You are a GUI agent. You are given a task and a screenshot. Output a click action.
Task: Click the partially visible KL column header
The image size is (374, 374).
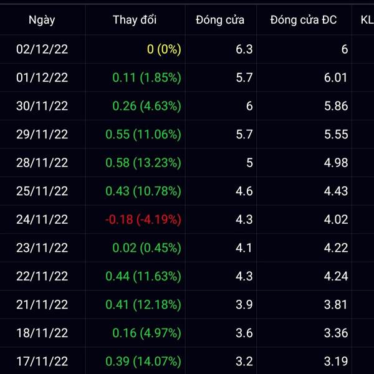click(x=366, y=20)
